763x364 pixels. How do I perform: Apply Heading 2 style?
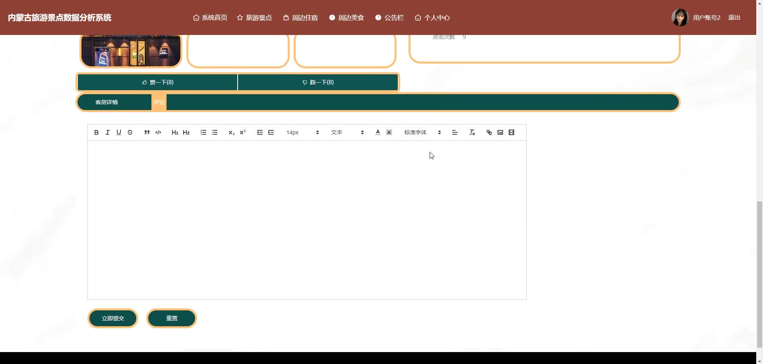186,132
